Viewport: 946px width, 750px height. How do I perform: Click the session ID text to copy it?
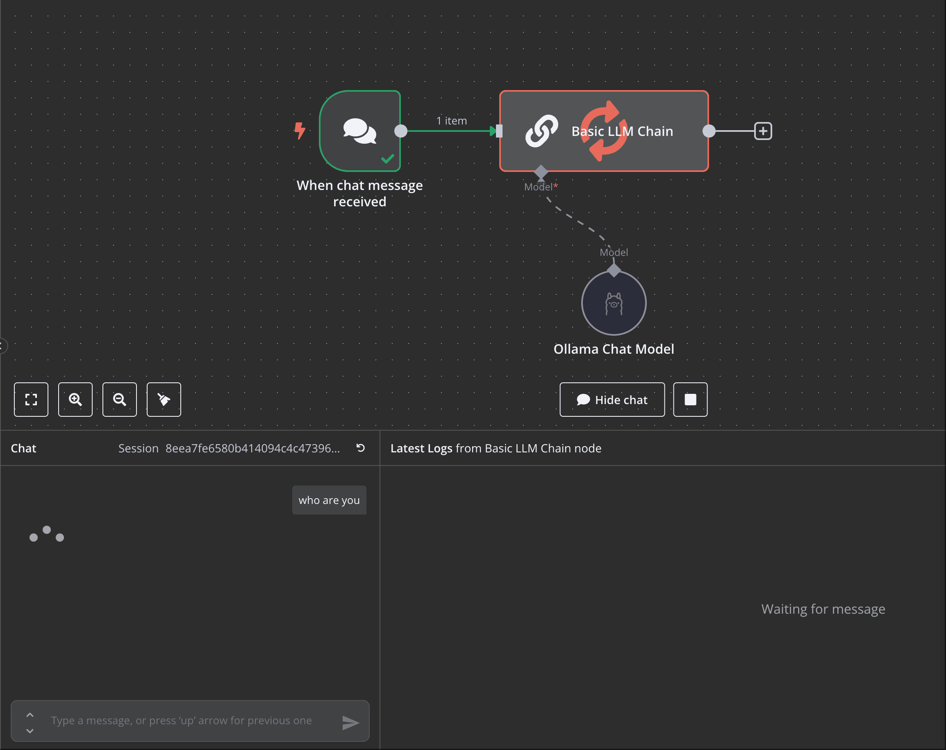click(x=252, y=448)
